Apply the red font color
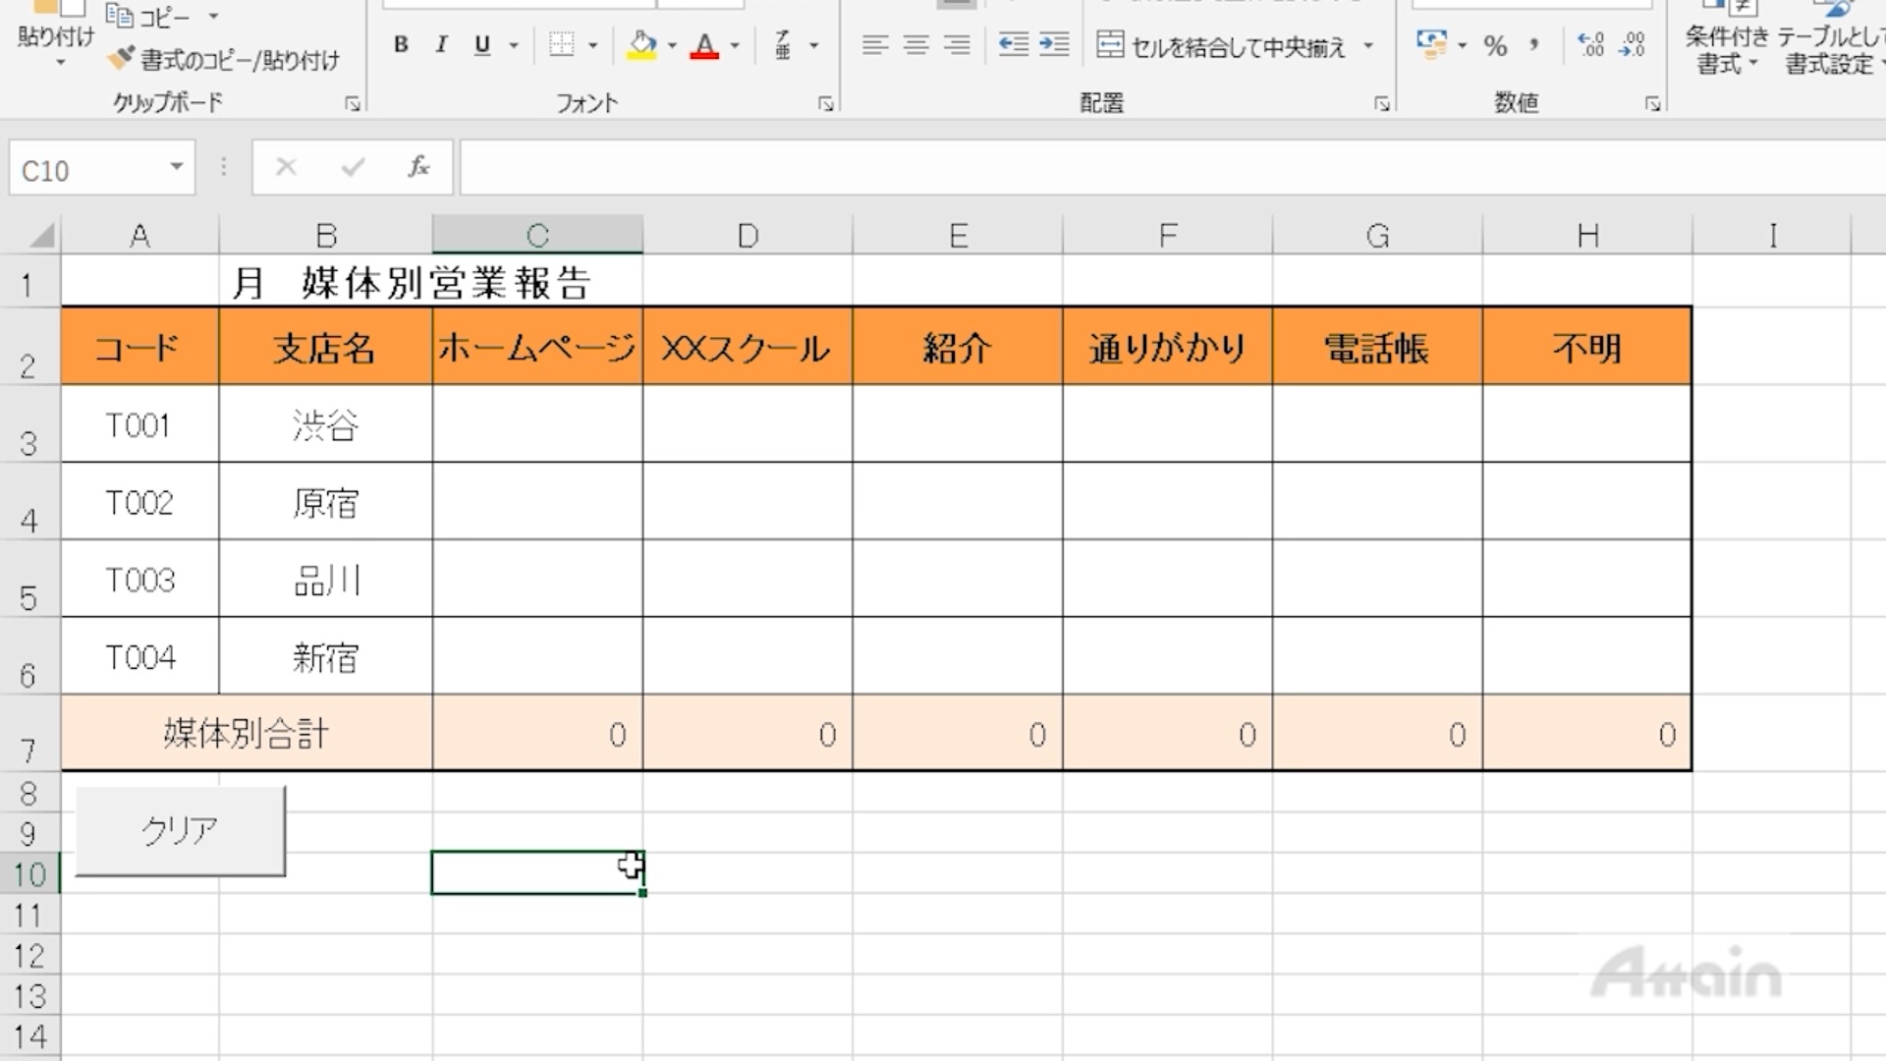This screenshot has height=1061, width=1886. point(704,45)
